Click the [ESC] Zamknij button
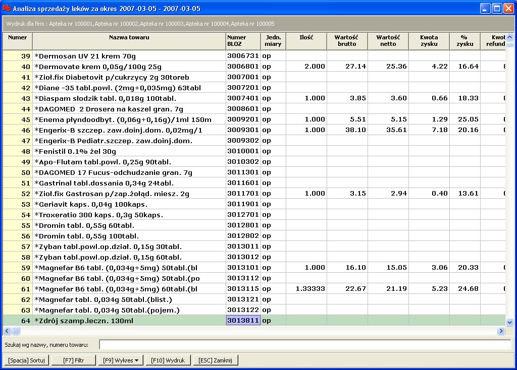Image resolution: width=517 pixels, height=370 pixels. point(216,360)
